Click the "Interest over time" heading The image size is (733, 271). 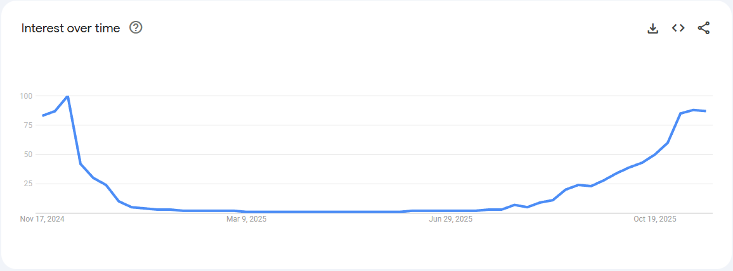coord(70,28)
